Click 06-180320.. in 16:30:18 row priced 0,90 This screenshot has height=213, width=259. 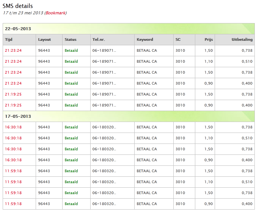104,160
